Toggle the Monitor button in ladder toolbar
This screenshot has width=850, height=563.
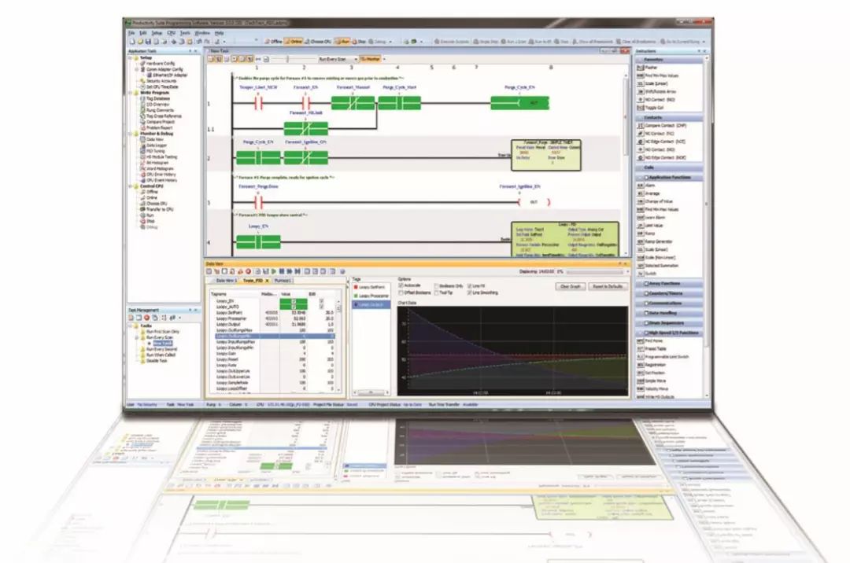pos(371,59)
